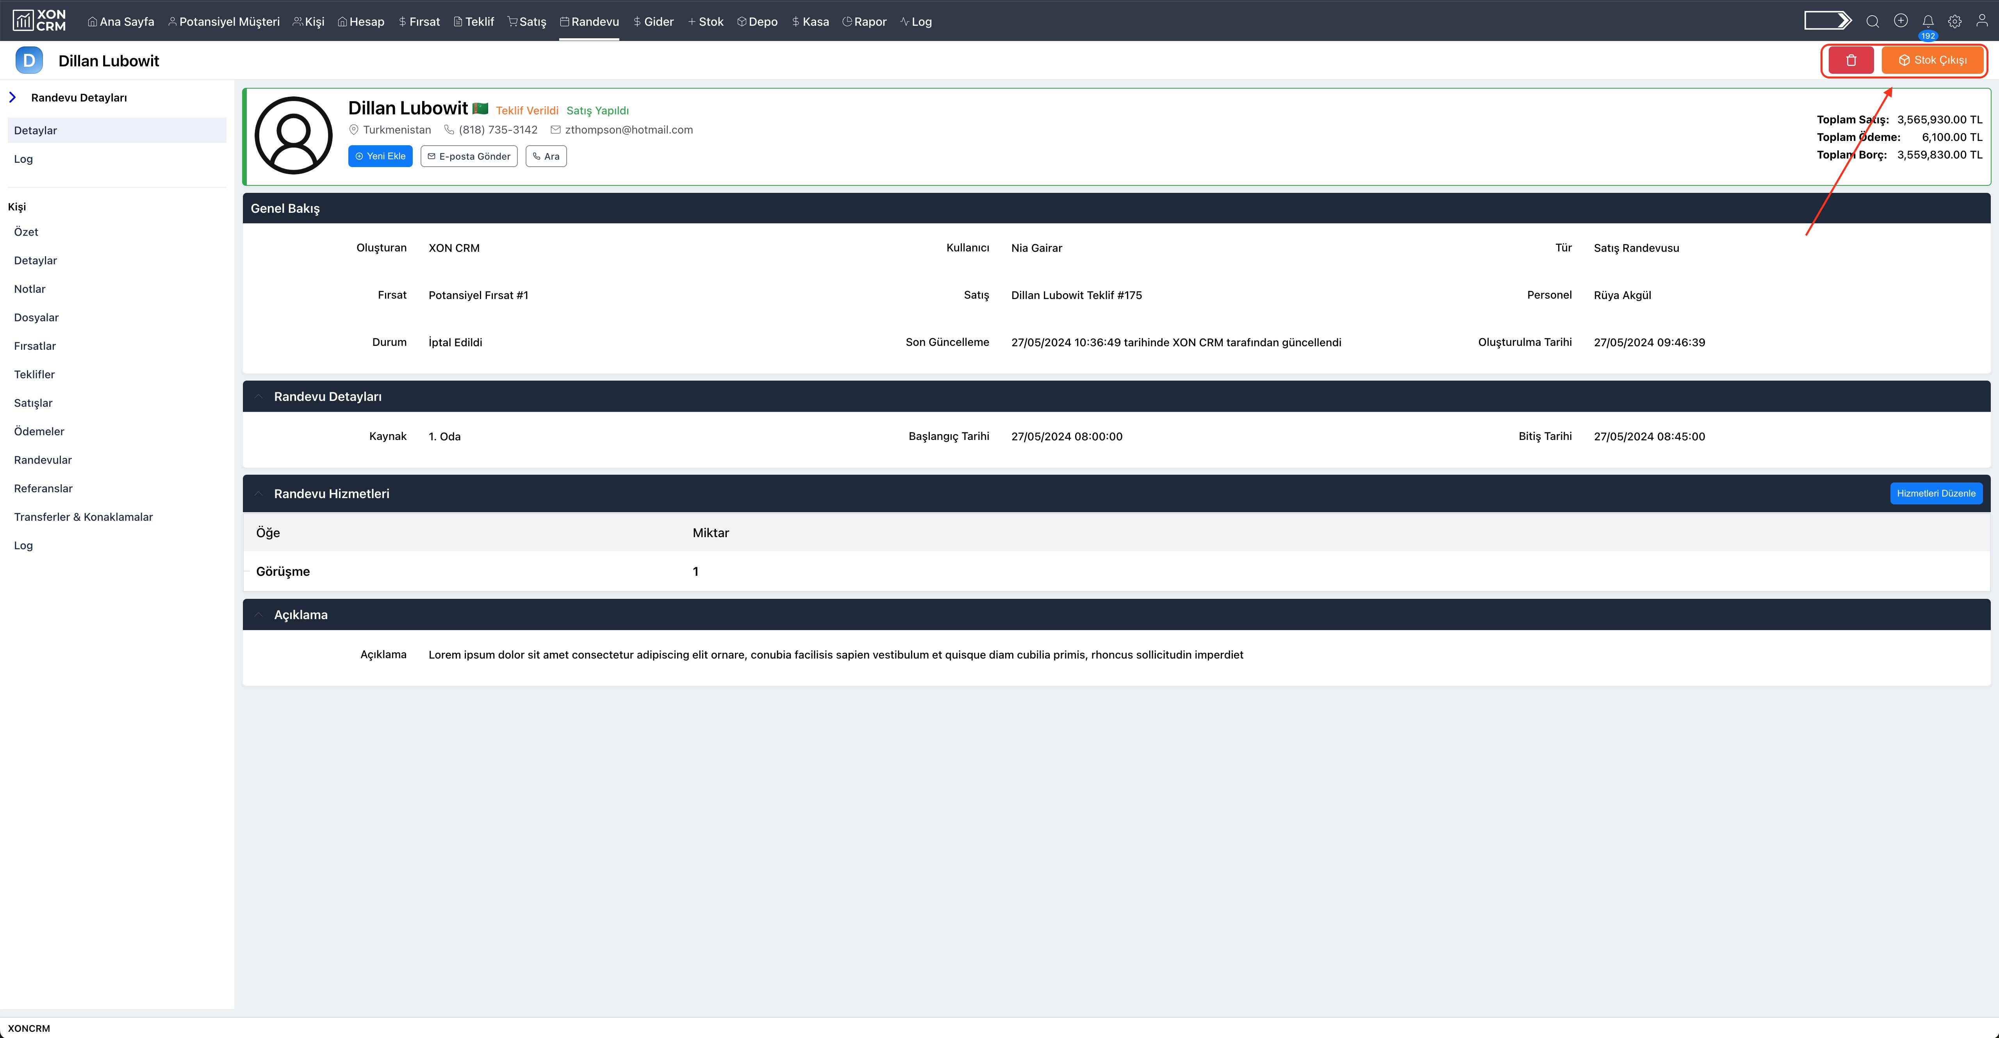Collapse the Randevu Hizmetleri section
This screenshot has width=1999, height=1038.
pos(259,493)
